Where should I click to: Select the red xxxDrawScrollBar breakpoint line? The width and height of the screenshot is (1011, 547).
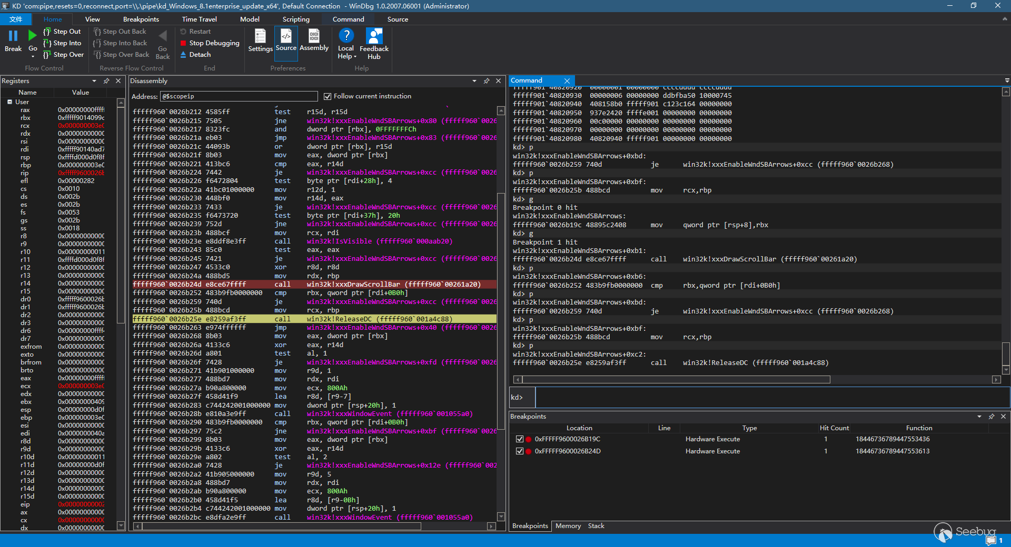314,285
